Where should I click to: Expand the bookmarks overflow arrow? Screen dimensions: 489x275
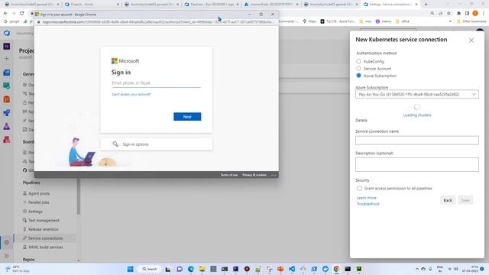click(450, 21)
